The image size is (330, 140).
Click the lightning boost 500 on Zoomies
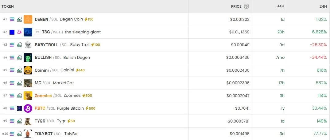click(x=87, y=96)
